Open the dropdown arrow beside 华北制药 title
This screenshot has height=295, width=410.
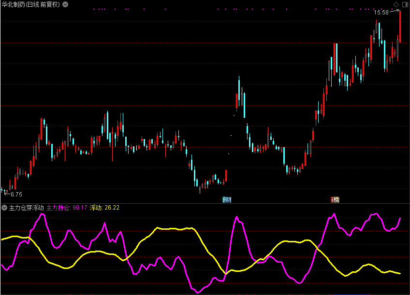65,4
